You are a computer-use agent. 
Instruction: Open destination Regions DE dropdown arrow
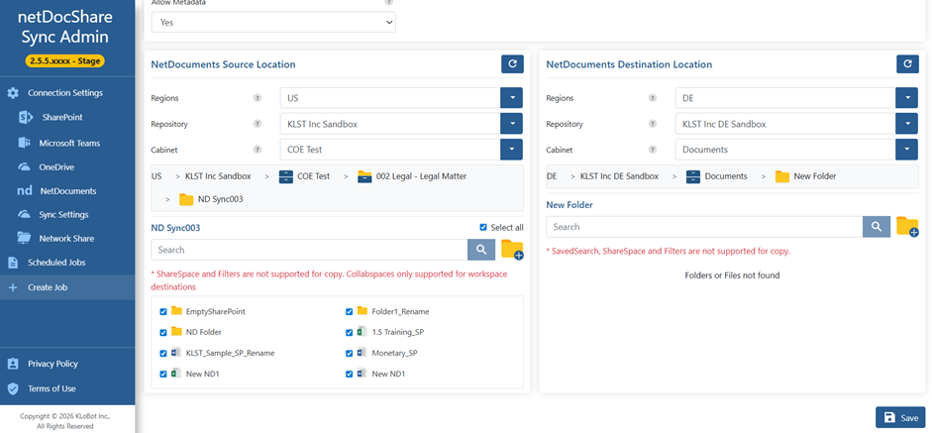click(906, 98)
